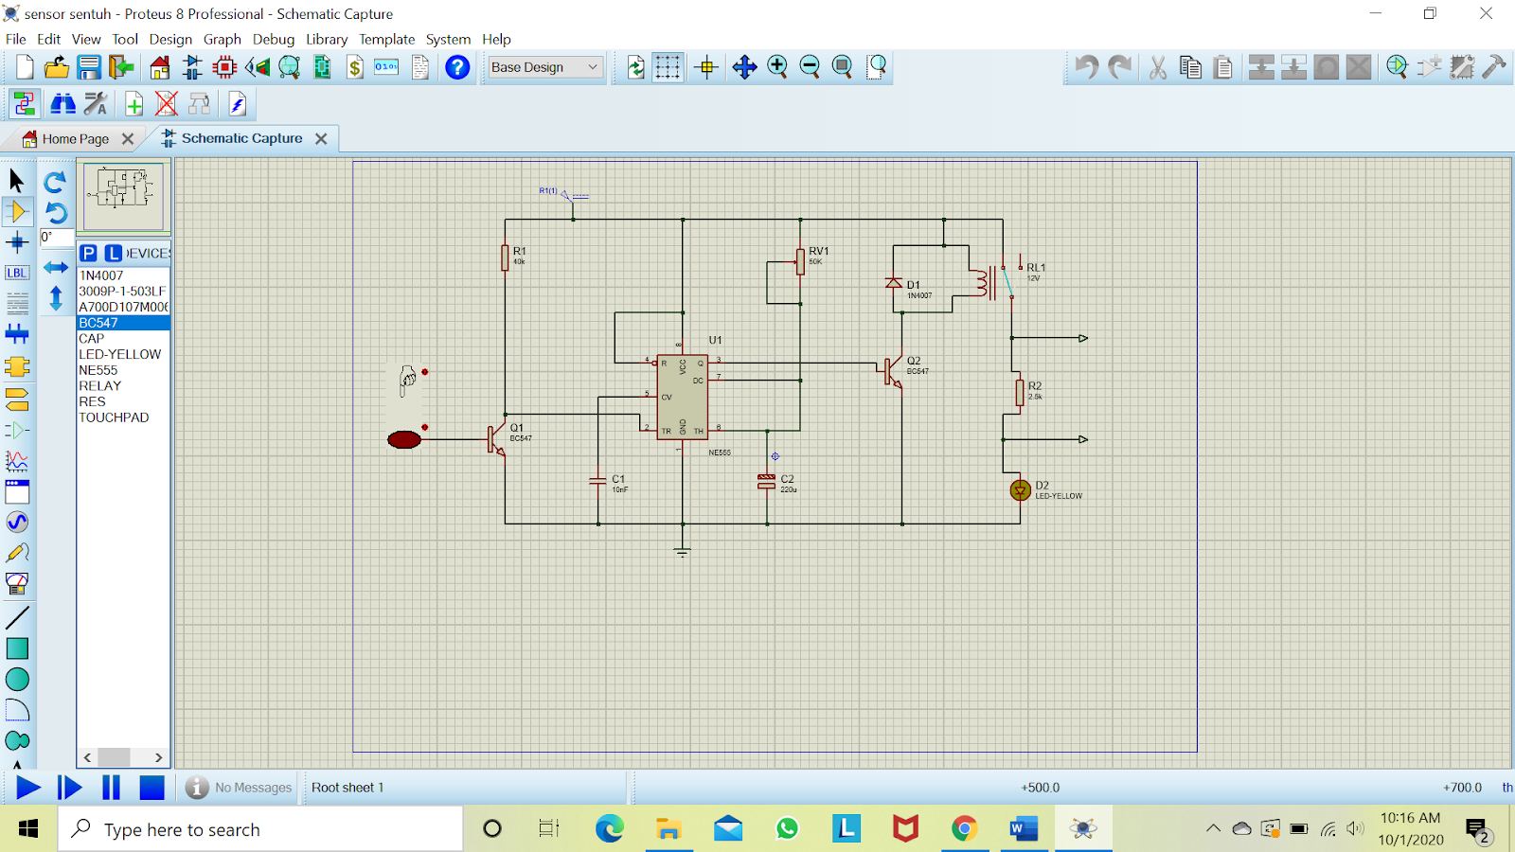Viewport: 1515px width, 852px height.
Task: Click the P pick devices button
Action: tap(88, 253)
